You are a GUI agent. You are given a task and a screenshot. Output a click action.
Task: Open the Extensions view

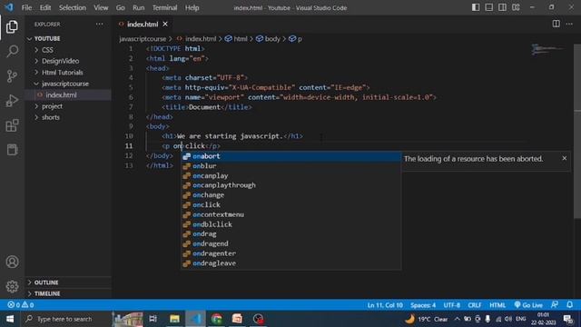point(12,125)
